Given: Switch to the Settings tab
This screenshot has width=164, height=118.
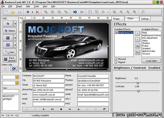Looking at the screenshot, I should [x=145, y=19].
